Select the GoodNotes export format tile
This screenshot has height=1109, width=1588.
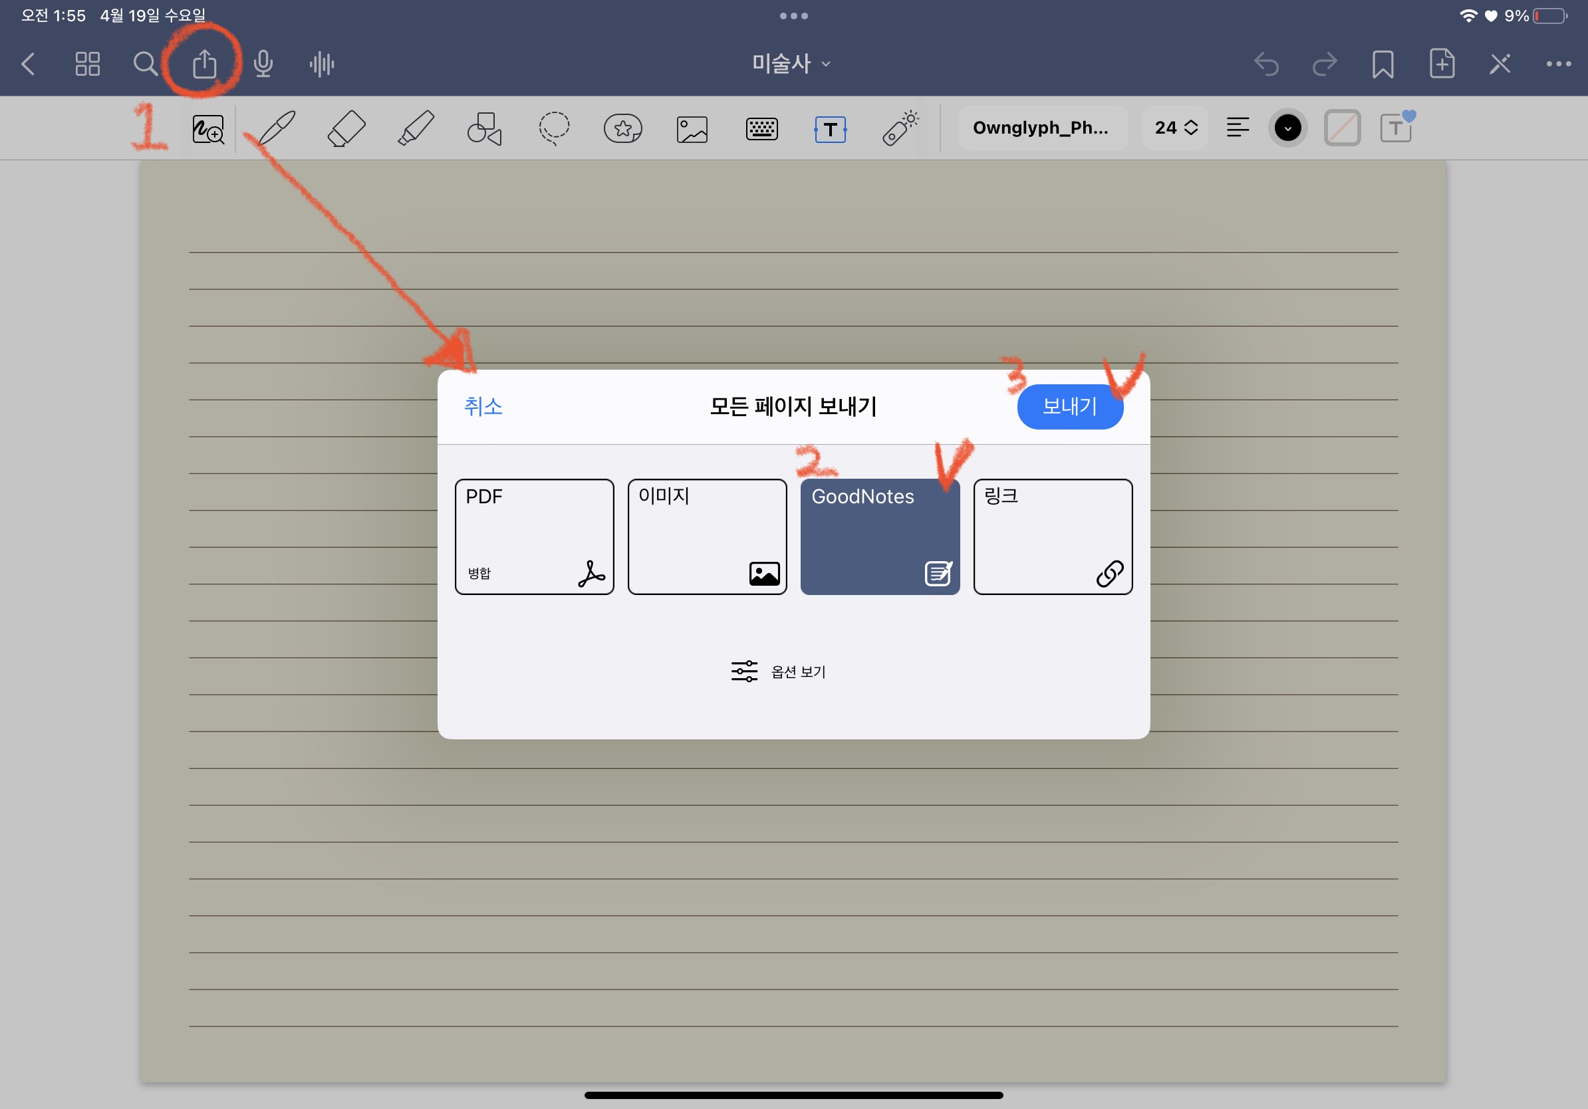pos(880,537)
